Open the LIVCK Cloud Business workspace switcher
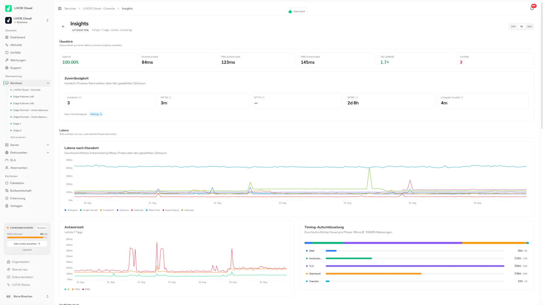 point(27,20)
